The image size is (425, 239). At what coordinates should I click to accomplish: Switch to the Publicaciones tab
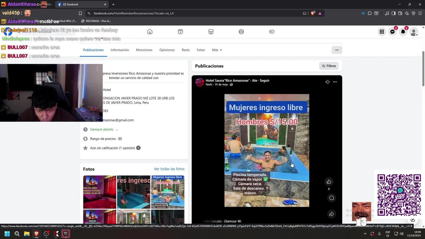[93, 50]
